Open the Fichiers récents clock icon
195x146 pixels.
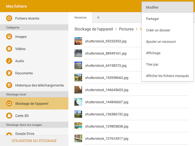click(9, 18)
